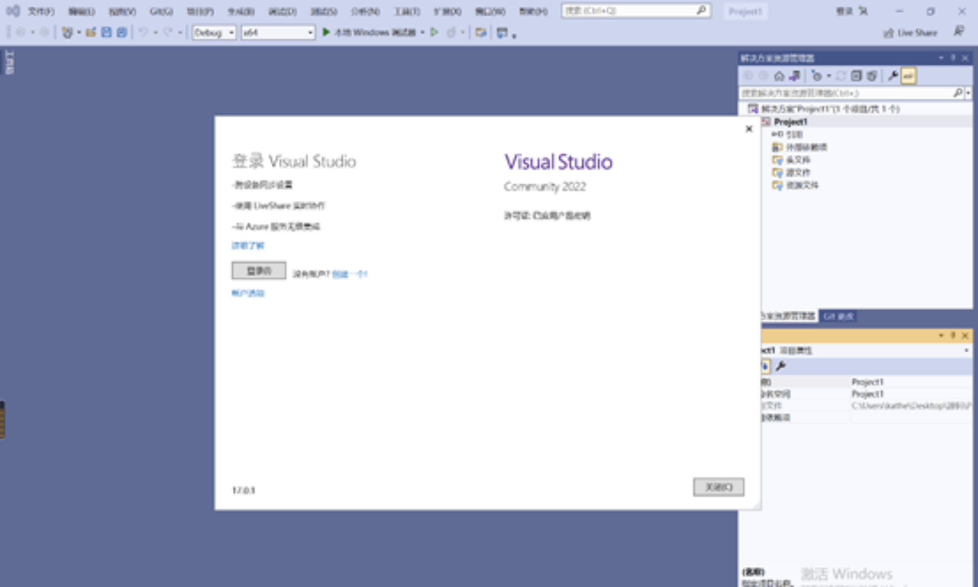Open the Properties panel object selector dropdown
Viewport: 978px width, 587px height.
point(966,350)
